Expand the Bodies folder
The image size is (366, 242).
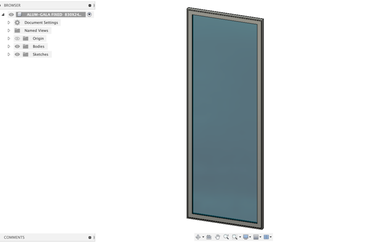[x=8, y=46]
